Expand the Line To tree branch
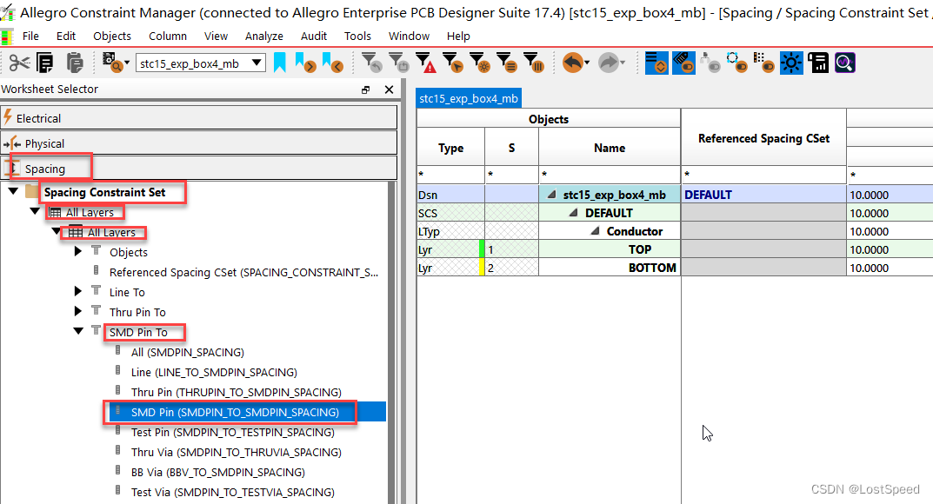 tap(78, 292)
